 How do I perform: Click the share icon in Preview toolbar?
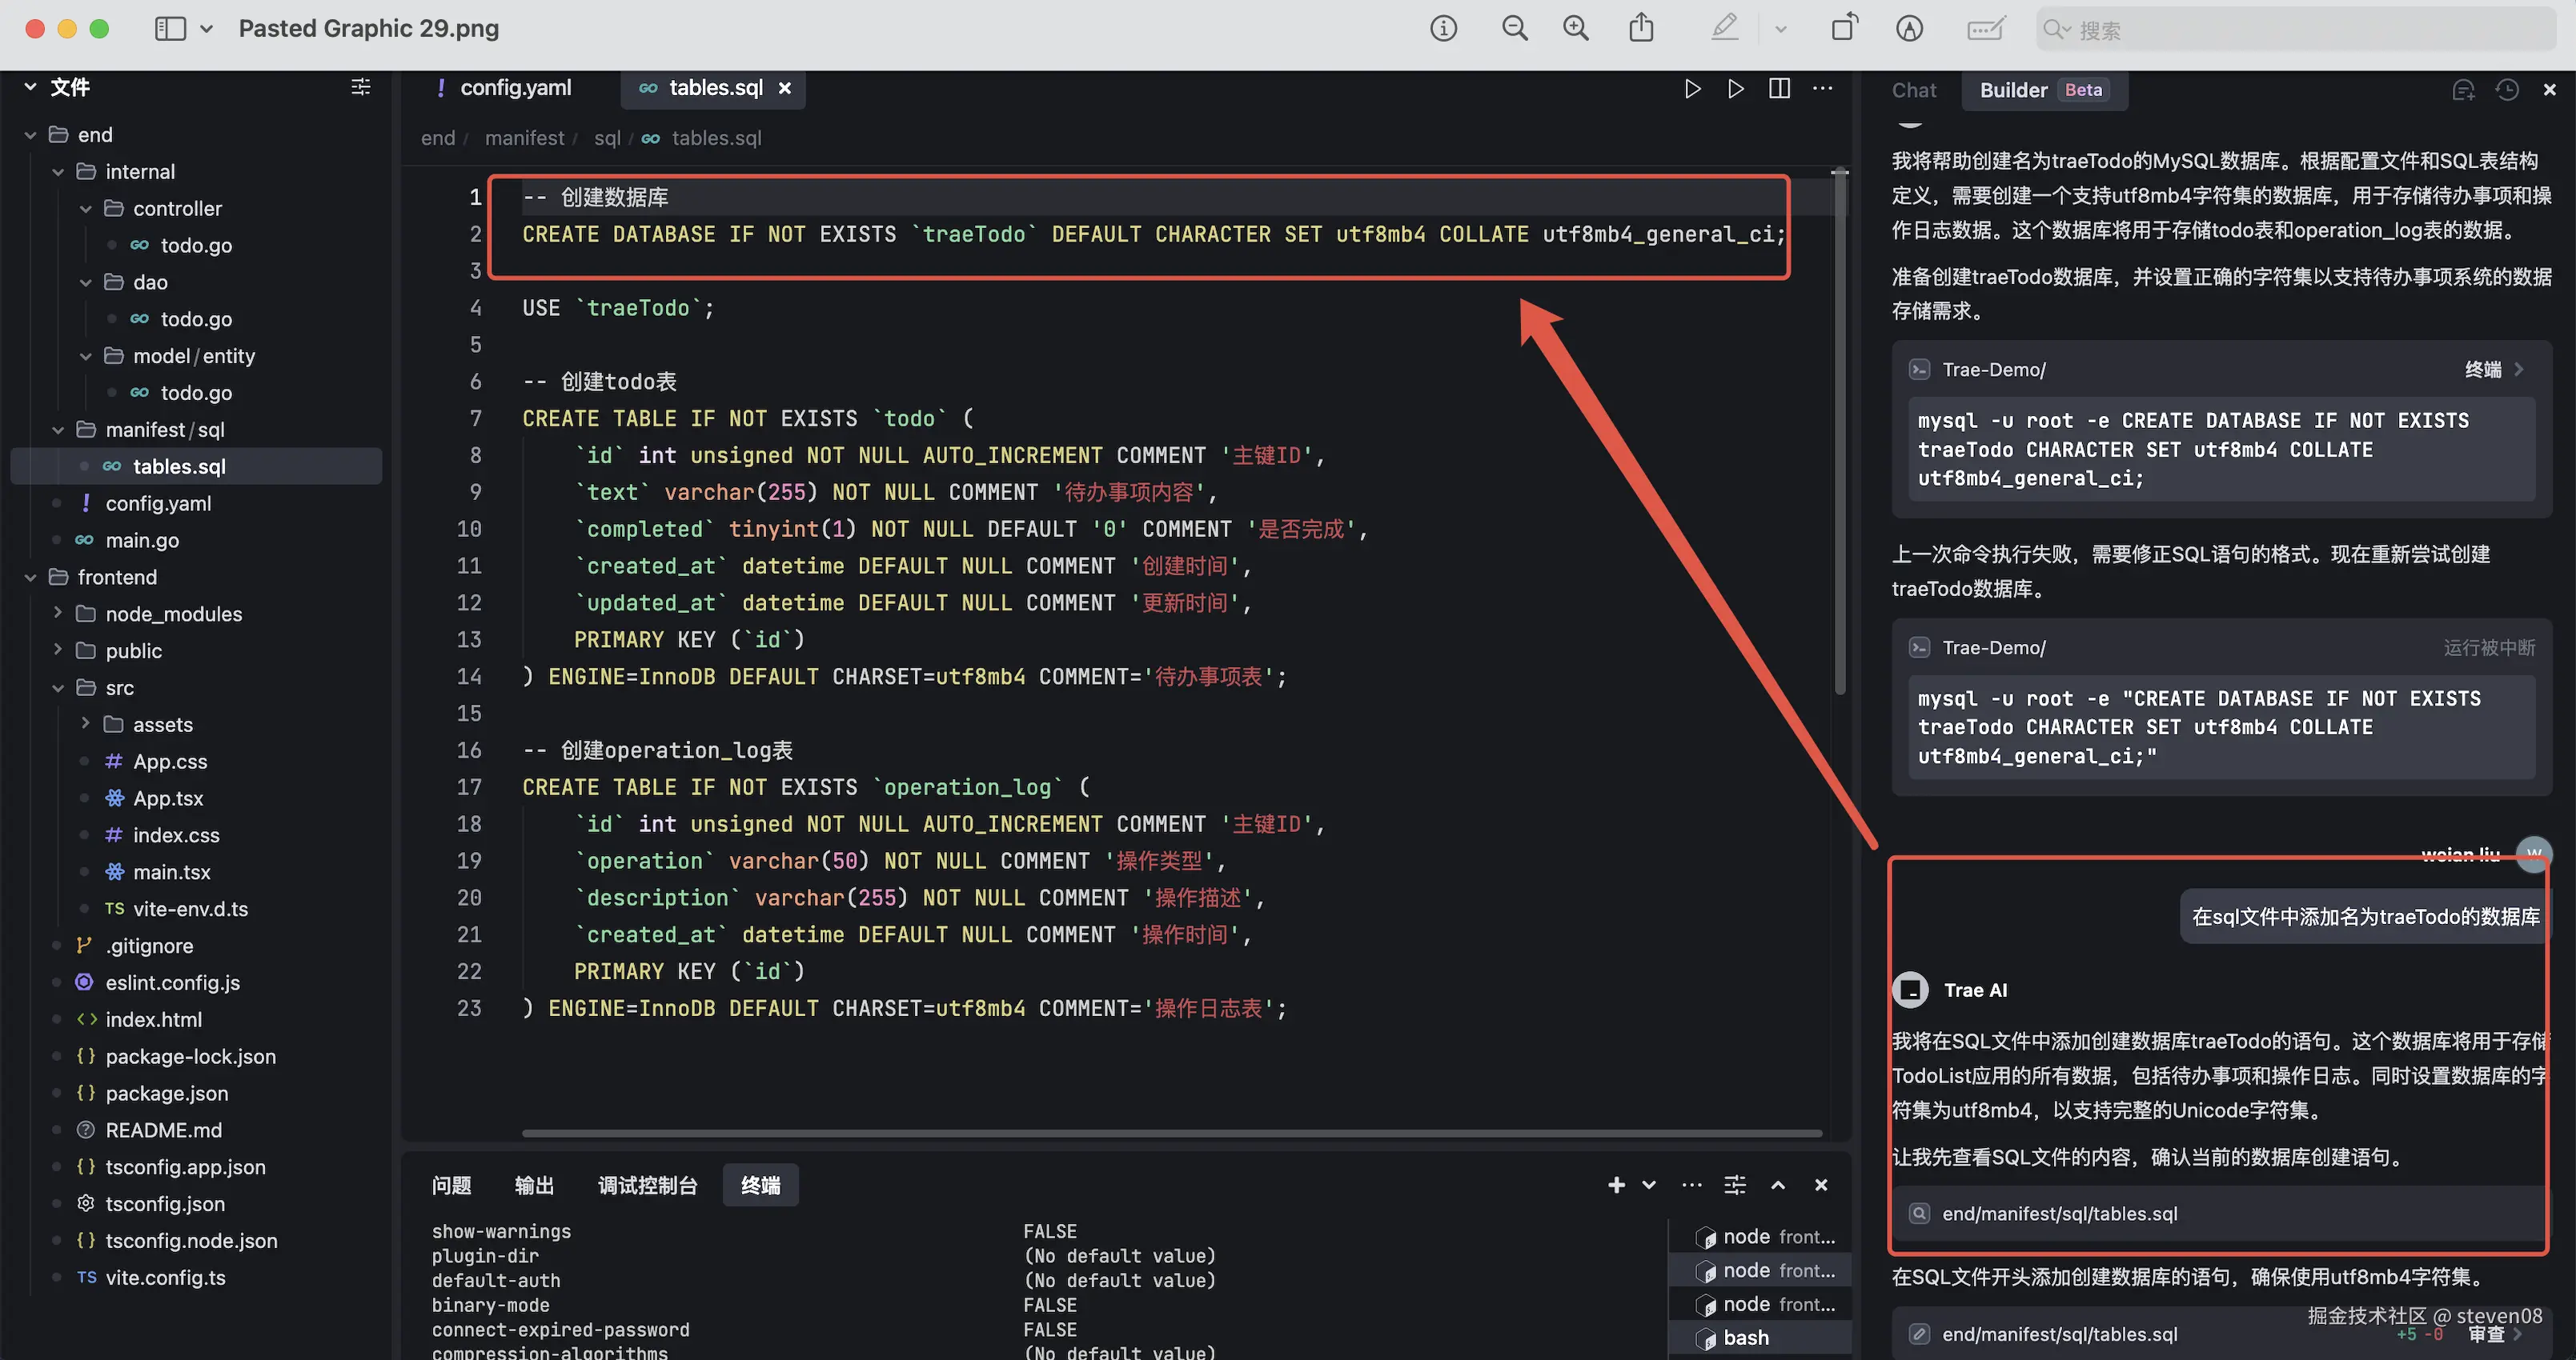(1641, 28)
